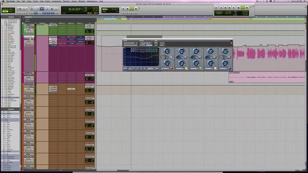Open the Lo Shelf band type dropdown

[x=165, y=68]
